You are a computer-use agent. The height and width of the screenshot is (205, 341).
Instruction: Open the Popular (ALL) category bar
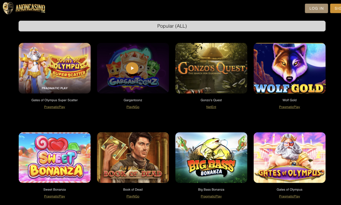click(x=172, y=26)
